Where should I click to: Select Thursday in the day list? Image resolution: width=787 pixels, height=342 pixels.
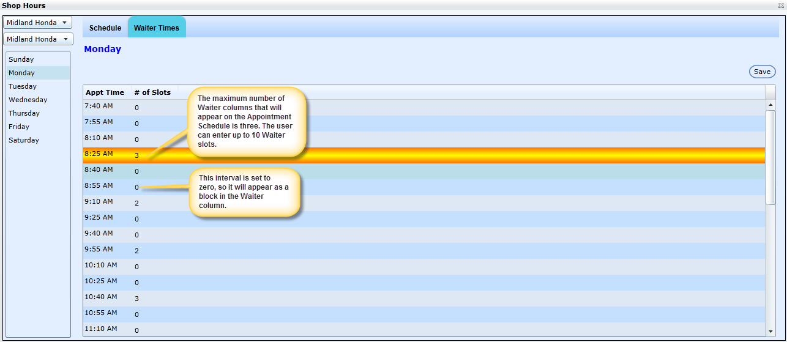(x=24, y=113)
